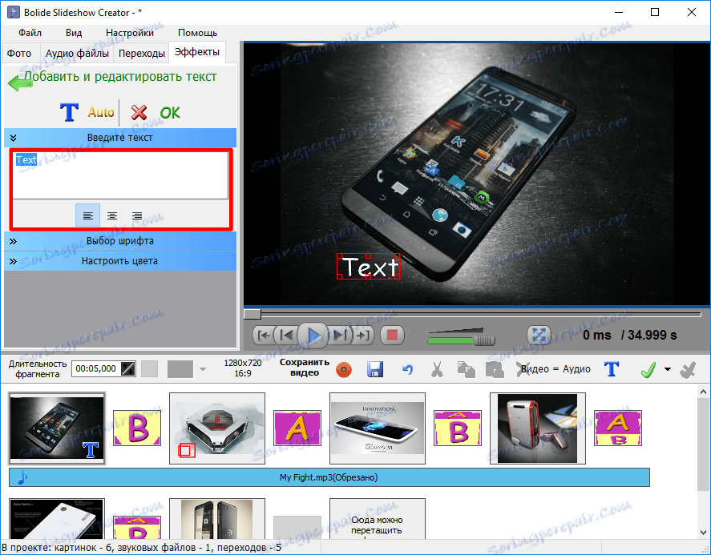Collapse the Введите текст section

13,137
